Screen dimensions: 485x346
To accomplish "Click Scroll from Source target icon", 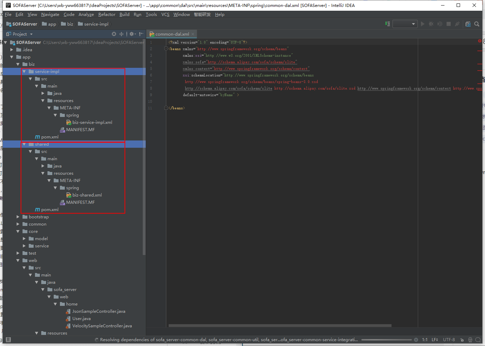I will (114, 34).
